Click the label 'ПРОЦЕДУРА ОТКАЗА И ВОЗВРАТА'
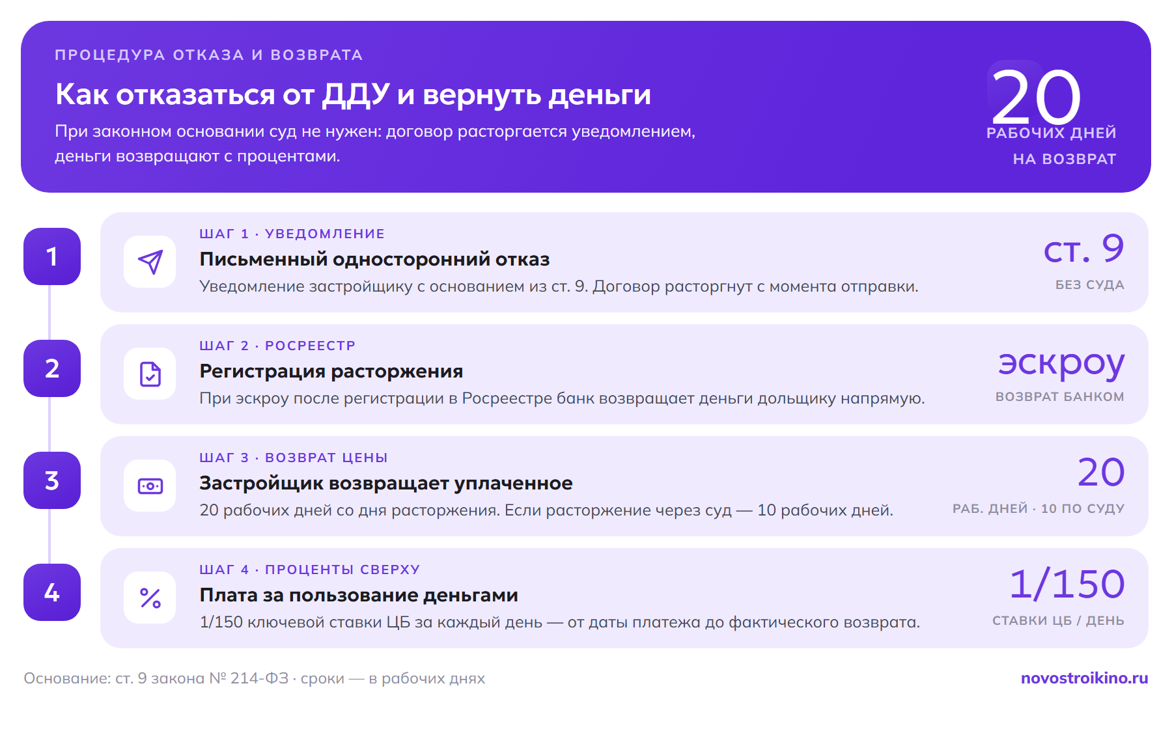Image resolution: width=1172 pixels, height=729 pixels. pos(209,55)
